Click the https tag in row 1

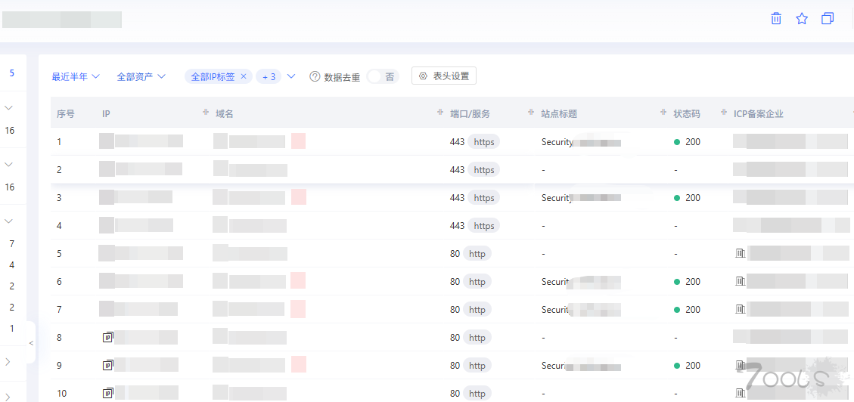[483, 142]
